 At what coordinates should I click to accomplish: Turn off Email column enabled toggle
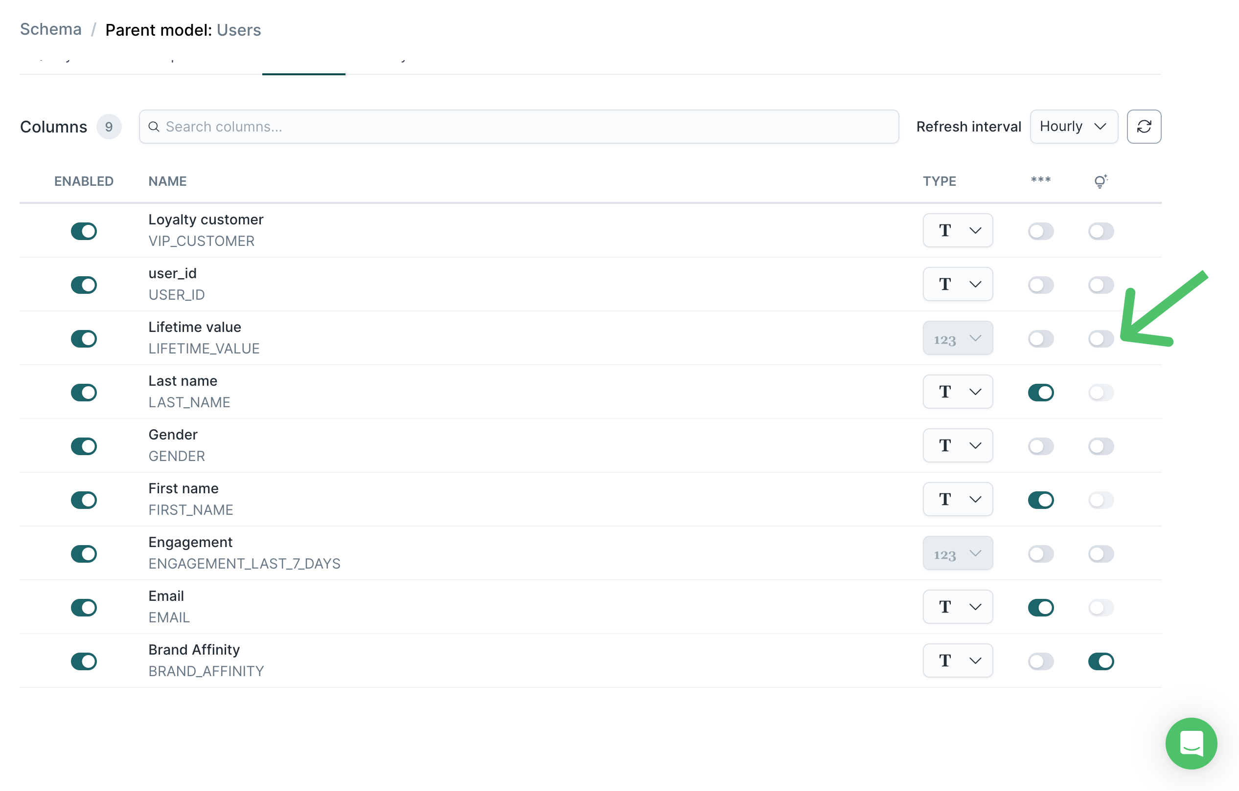[84, 608]
